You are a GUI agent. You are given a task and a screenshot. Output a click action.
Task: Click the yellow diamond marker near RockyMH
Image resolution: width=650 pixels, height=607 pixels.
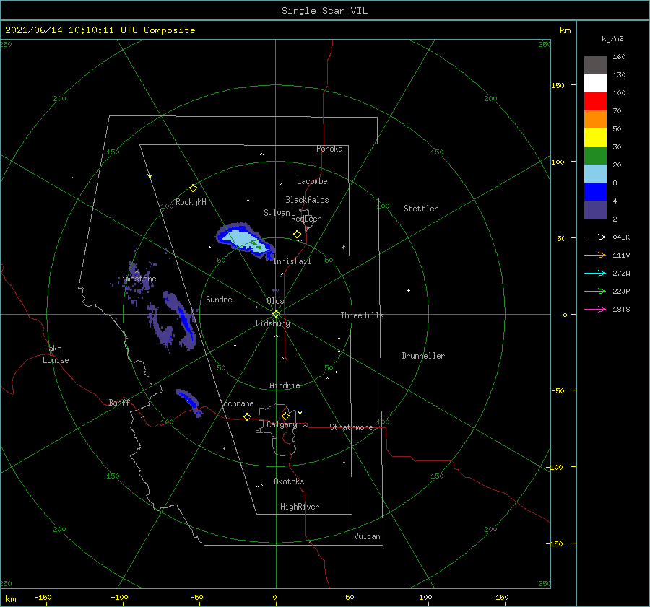tap(193, 188)
